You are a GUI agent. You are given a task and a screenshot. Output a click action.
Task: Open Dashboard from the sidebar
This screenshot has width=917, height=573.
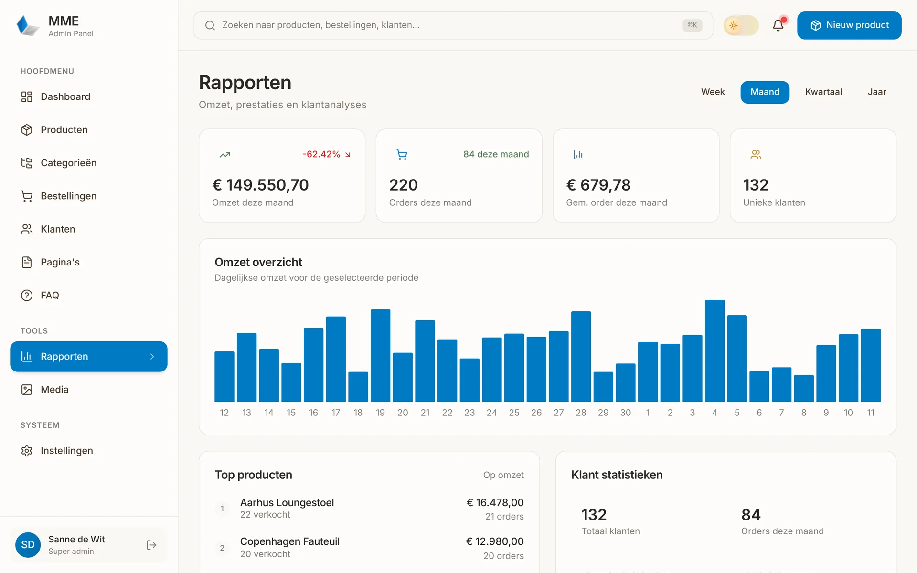click(x=88, y=97)
